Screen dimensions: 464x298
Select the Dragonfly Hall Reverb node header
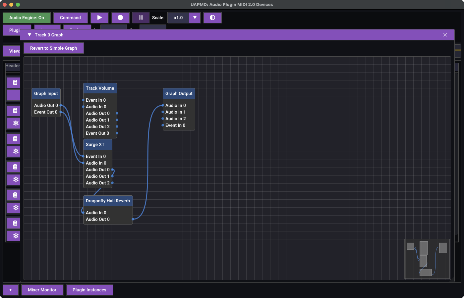(108, 201)
